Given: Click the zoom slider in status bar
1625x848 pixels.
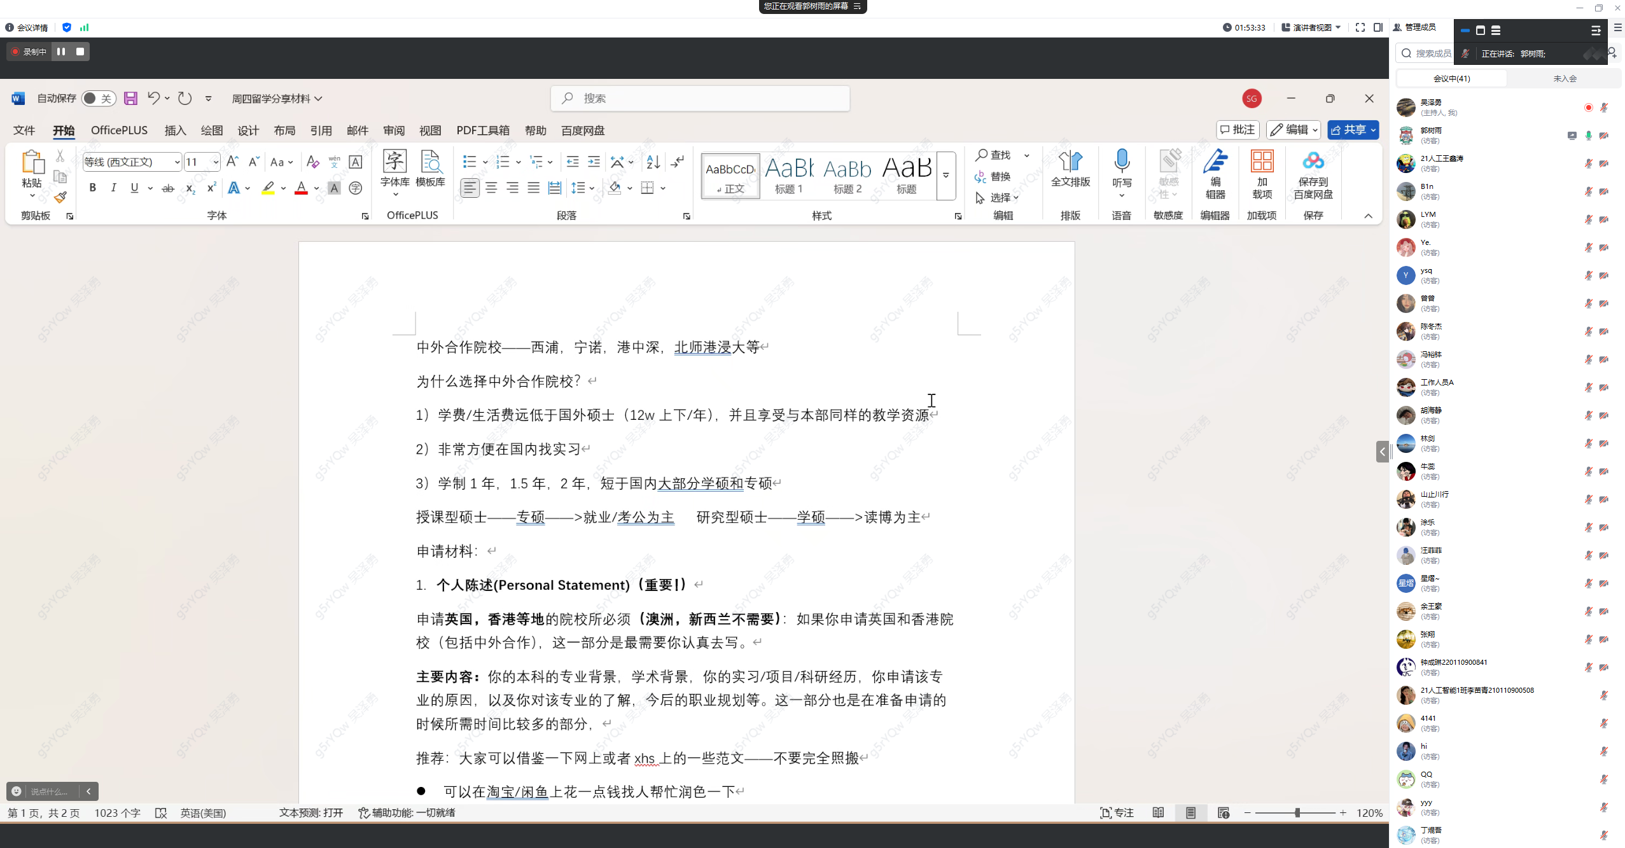Looking at the screenshot, I should pos(1296,812).
